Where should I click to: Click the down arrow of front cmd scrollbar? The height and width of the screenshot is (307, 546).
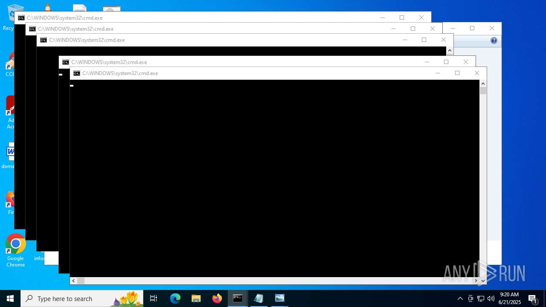coord(483,281)
